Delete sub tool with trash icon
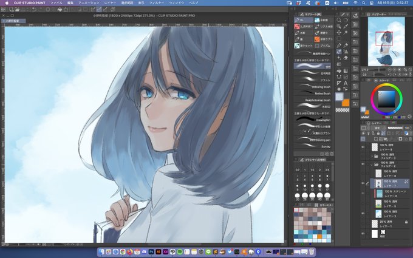This screenshot has width=413, height=258. point(332,154)
